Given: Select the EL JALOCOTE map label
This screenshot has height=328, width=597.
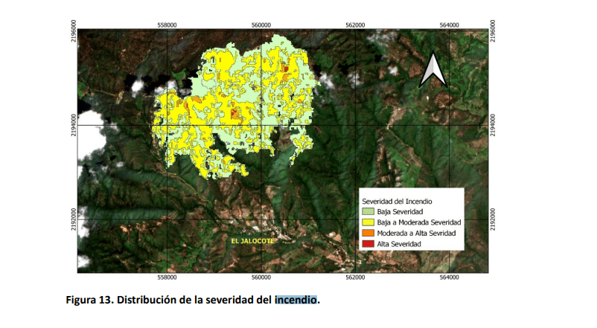Looking at the screenshot, I should 255,242.
